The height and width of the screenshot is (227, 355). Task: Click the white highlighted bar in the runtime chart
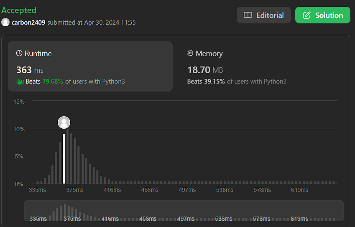[64, 159]
